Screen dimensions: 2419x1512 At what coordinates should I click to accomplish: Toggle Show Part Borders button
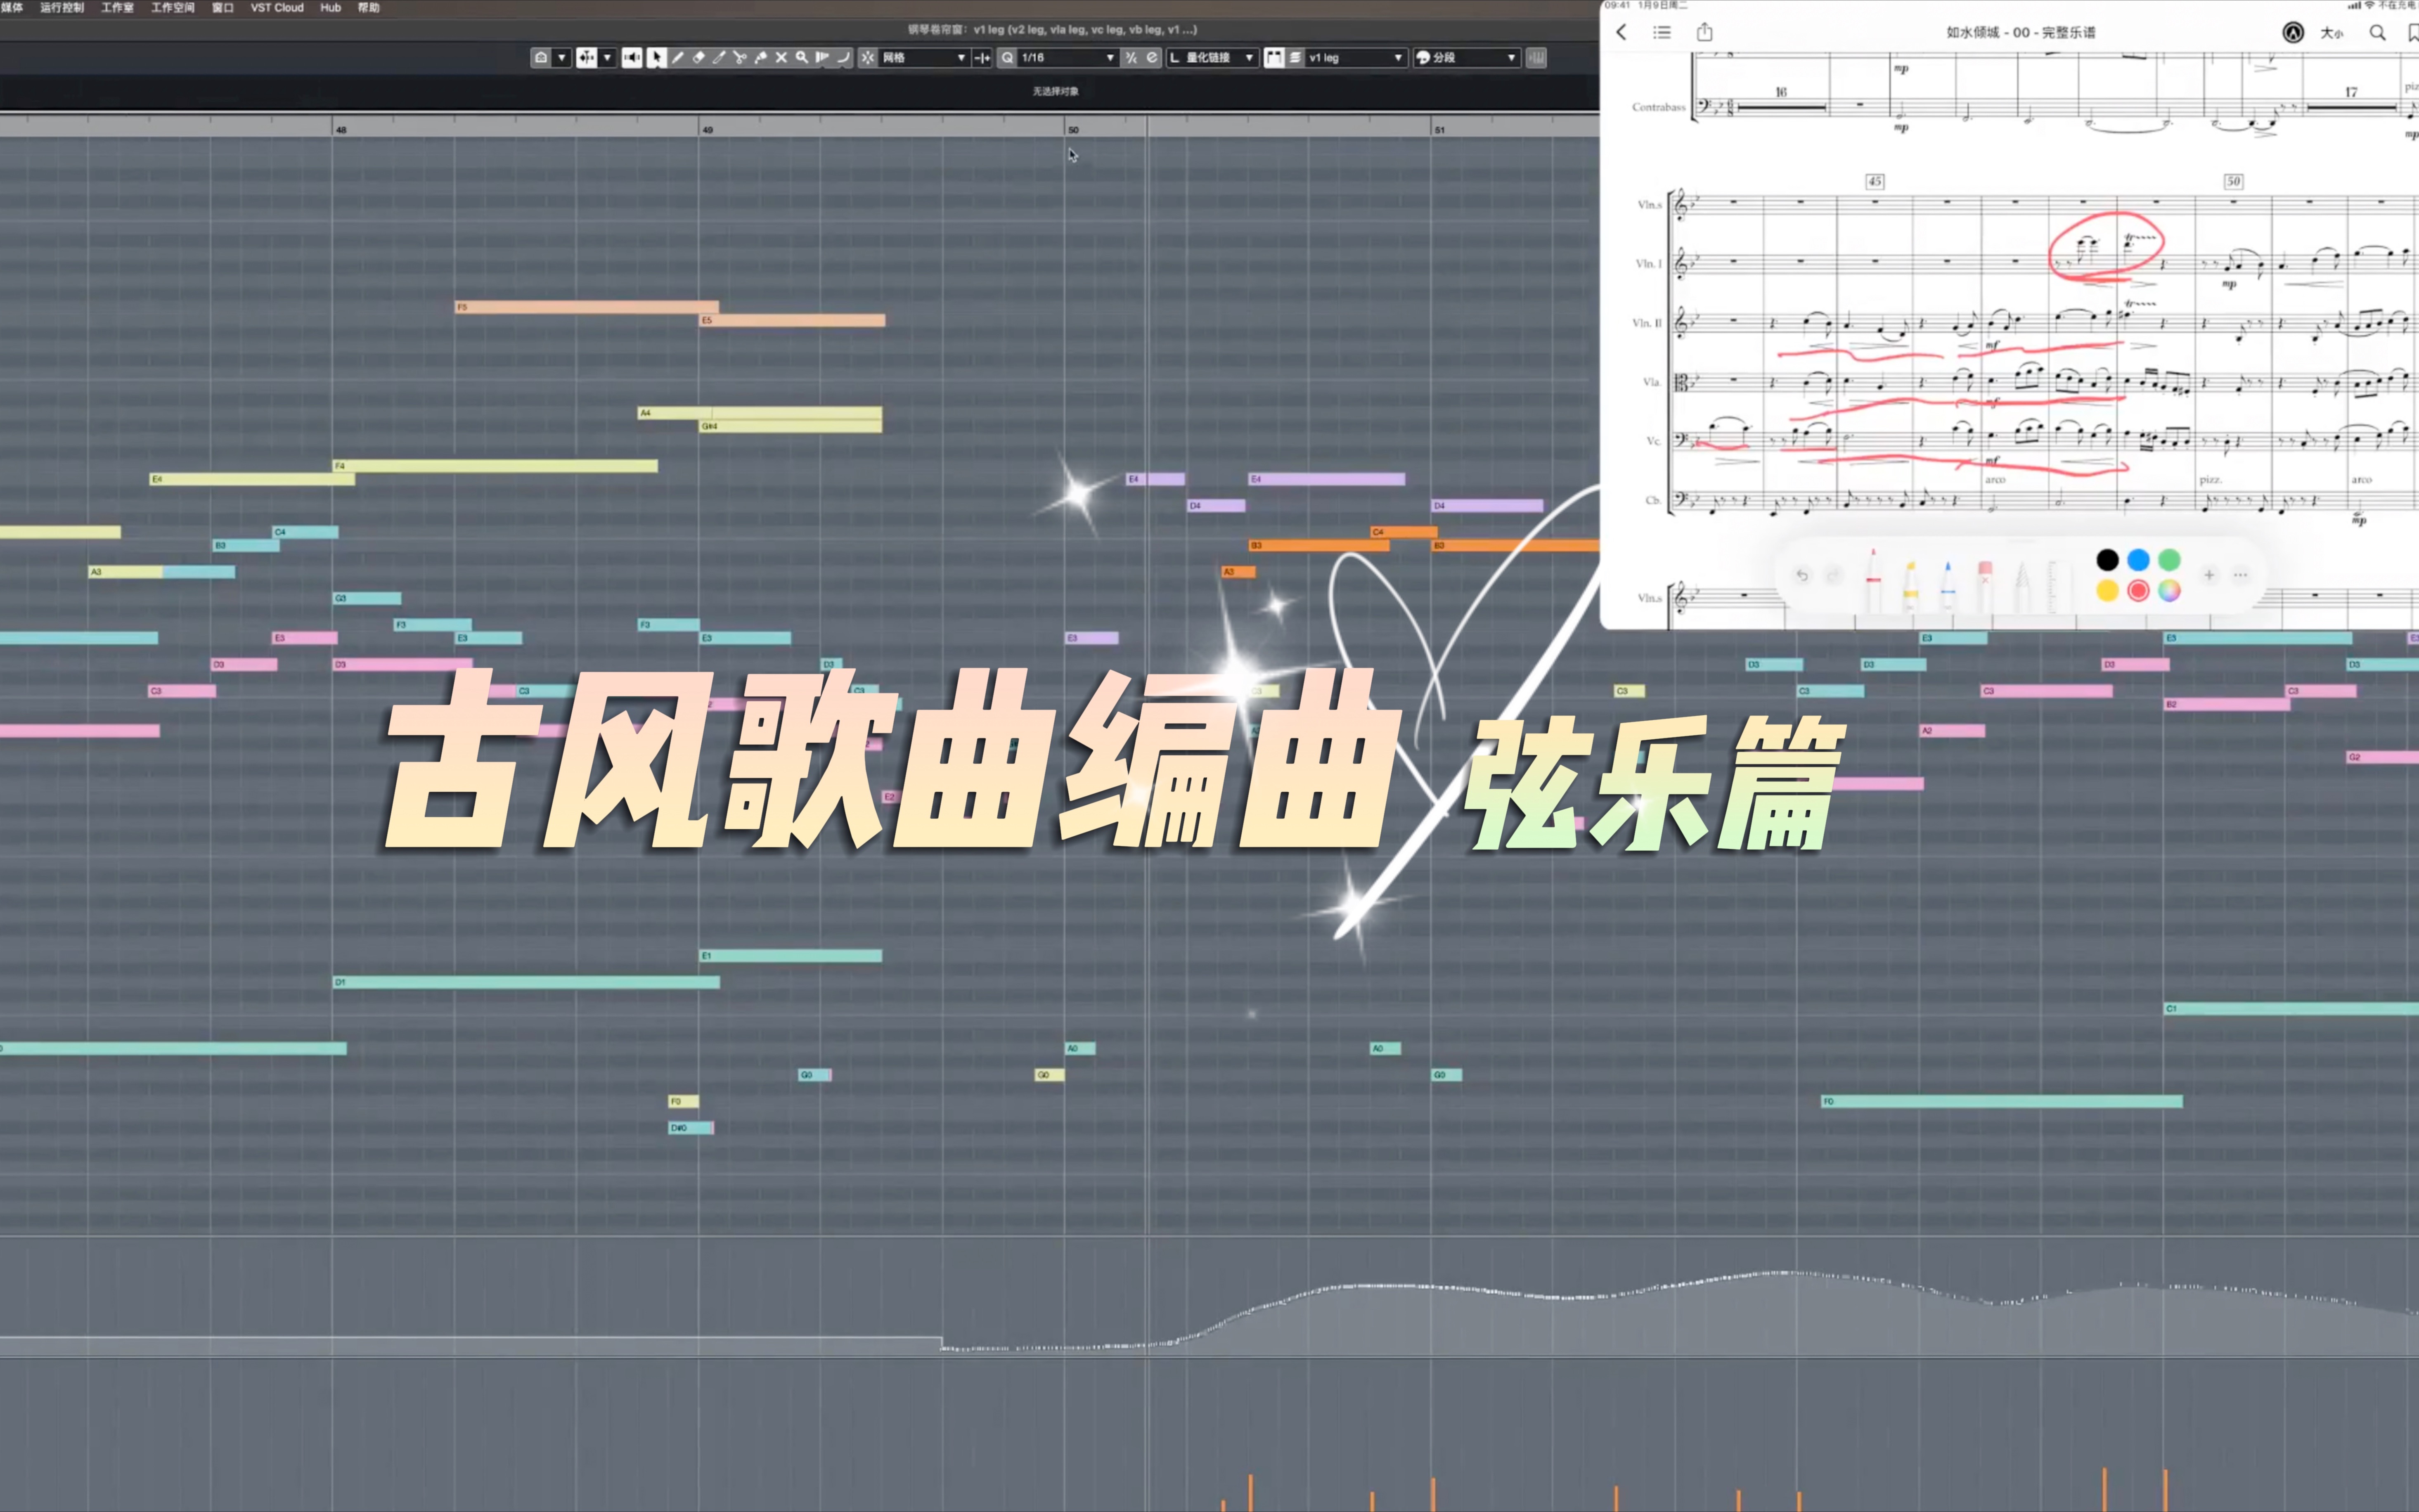click(1274, 58)
